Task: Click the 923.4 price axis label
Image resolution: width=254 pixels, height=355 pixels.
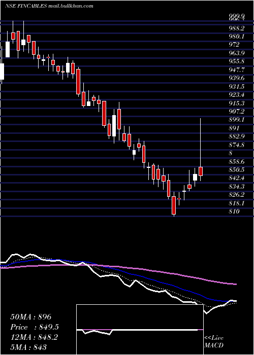Action: point(237,95)
